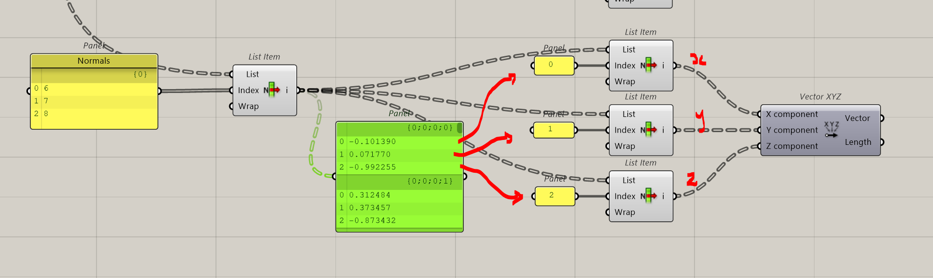Click the yellow panel containing value 2
The image size is (933, 278).
pyautogui.click(x=555, y=196)
